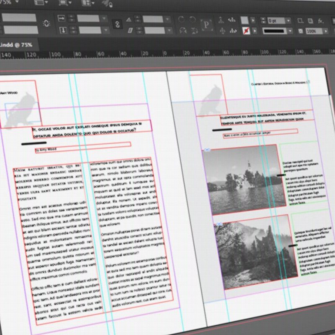Select the owl graphic on left page
335x335 pixels.
pos(21,111)
